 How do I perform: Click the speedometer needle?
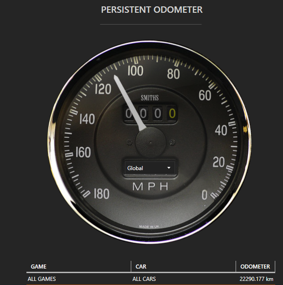click(x=129, y=102)
